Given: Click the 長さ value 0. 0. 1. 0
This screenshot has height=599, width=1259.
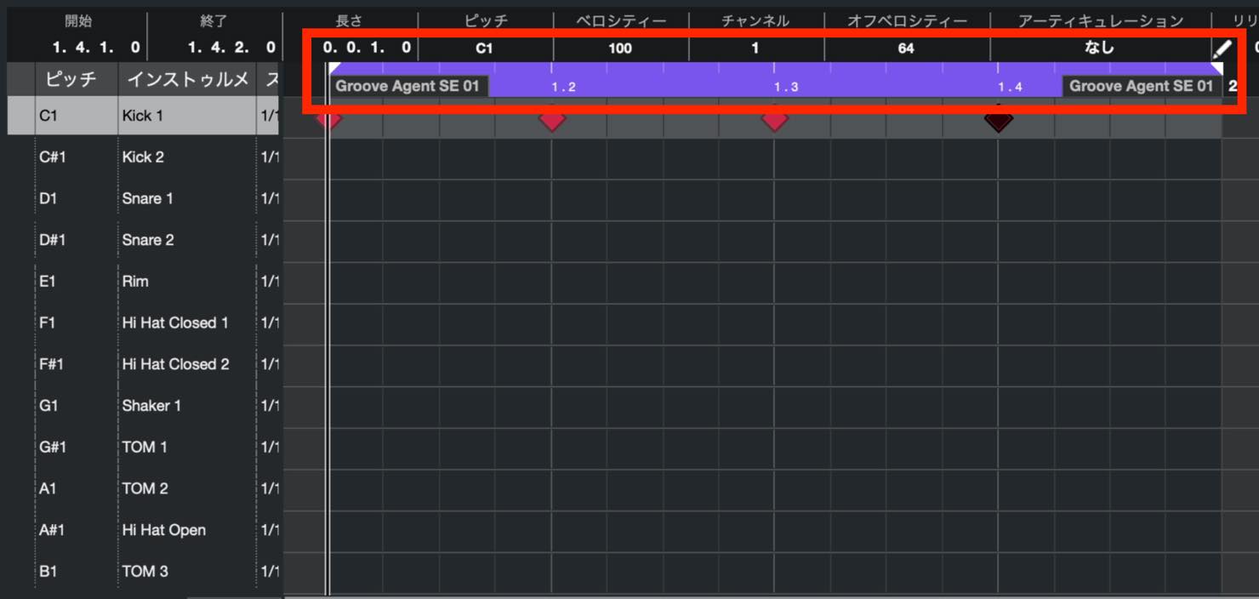Looking at the screenshot, I should point(367,48).
